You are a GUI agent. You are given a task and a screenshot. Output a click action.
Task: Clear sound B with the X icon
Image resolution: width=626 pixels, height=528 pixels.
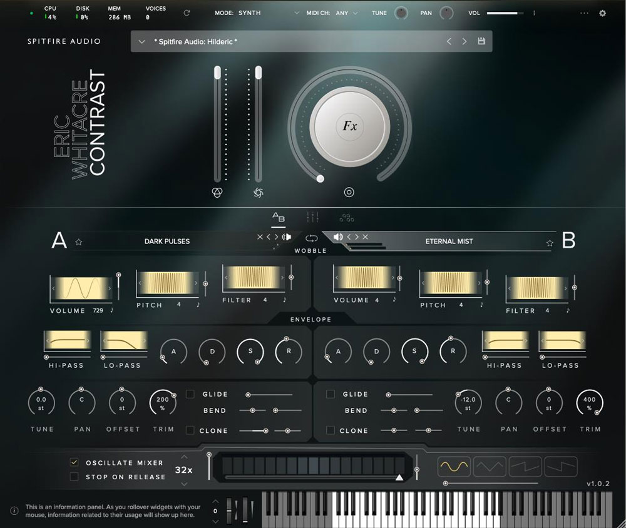[x=366, y=236]
